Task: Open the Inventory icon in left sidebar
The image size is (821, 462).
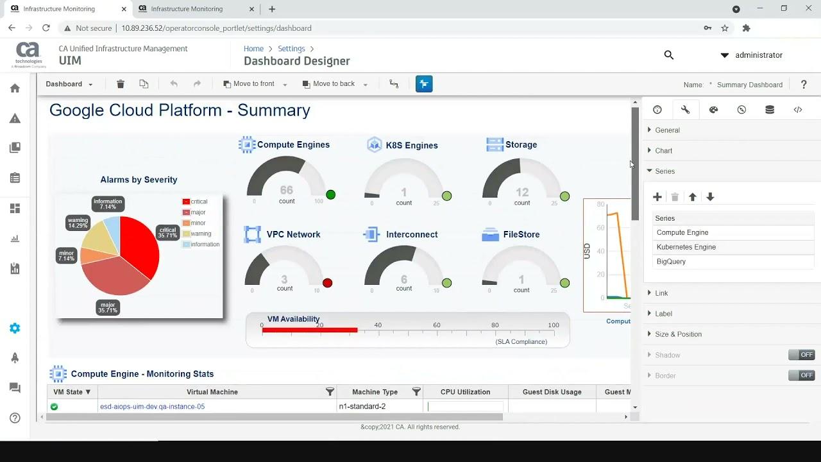Action: tap(15, 148)
